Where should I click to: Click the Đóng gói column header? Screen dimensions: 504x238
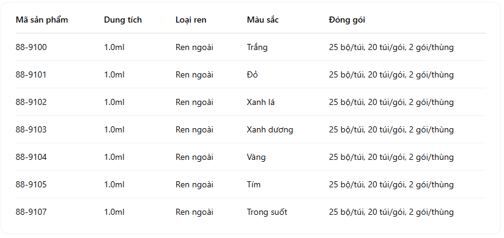347,20
